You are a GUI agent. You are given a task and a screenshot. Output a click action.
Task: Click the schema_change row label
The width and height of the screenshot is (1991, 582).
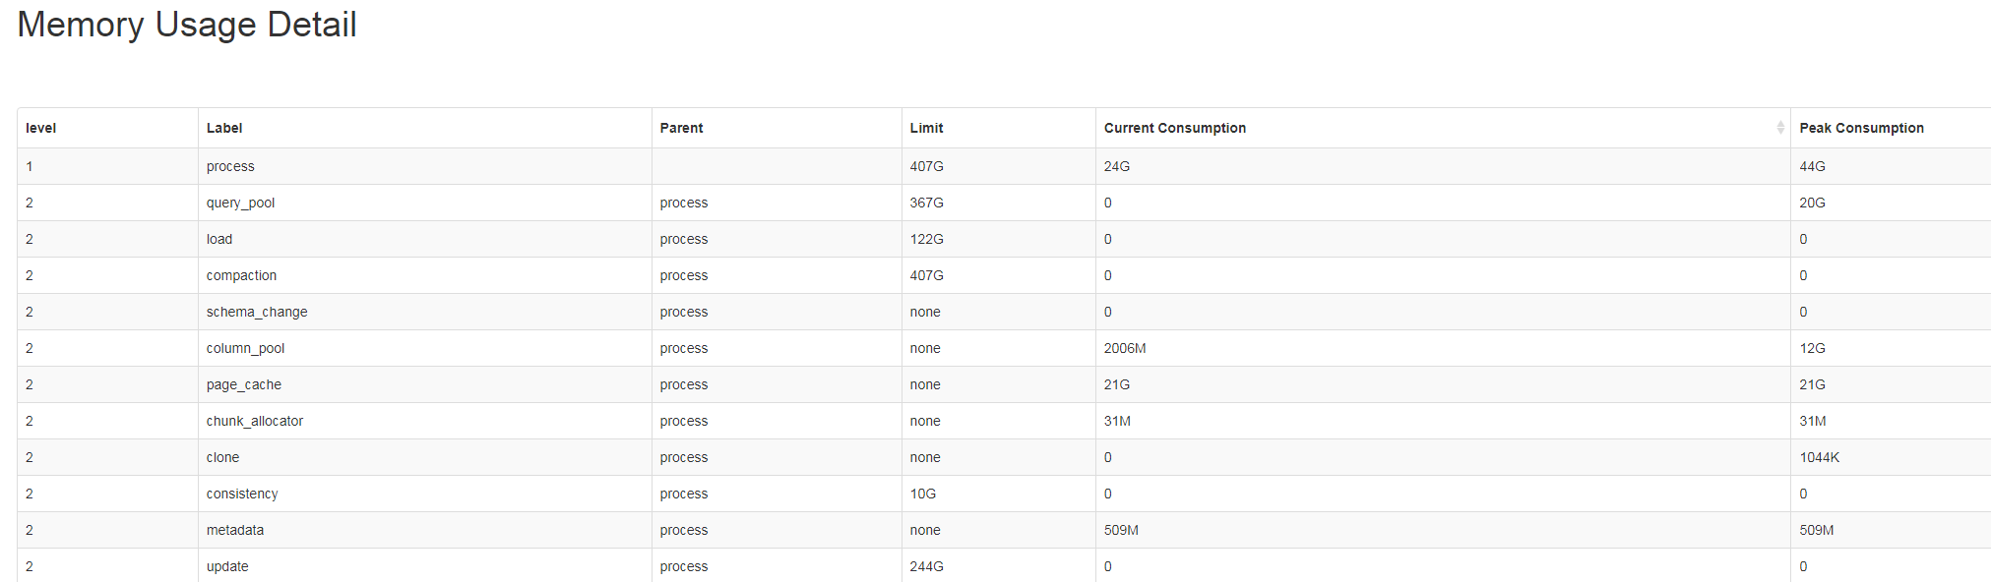256,312
